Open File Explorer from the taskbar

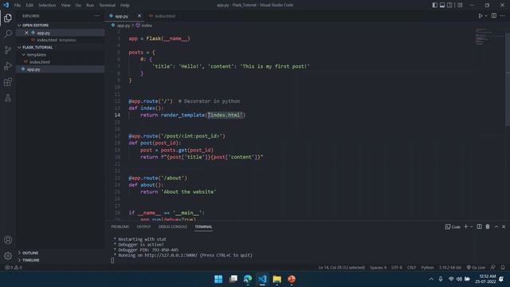(x=277, y=279)
